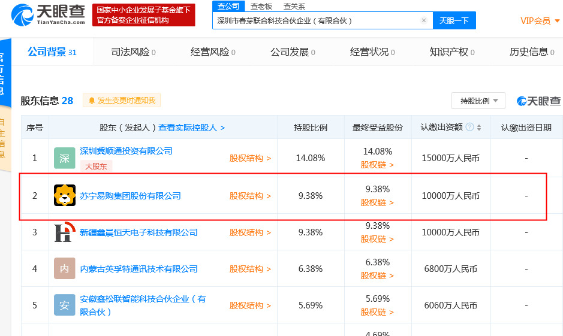
Task: Open the 安徽鑫松联智能科技合伙企业 link
Action: point(143,305)
